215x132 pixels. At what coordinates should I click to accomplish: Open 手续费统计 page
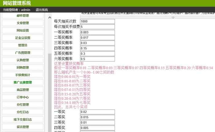click(x=23, y=75)
